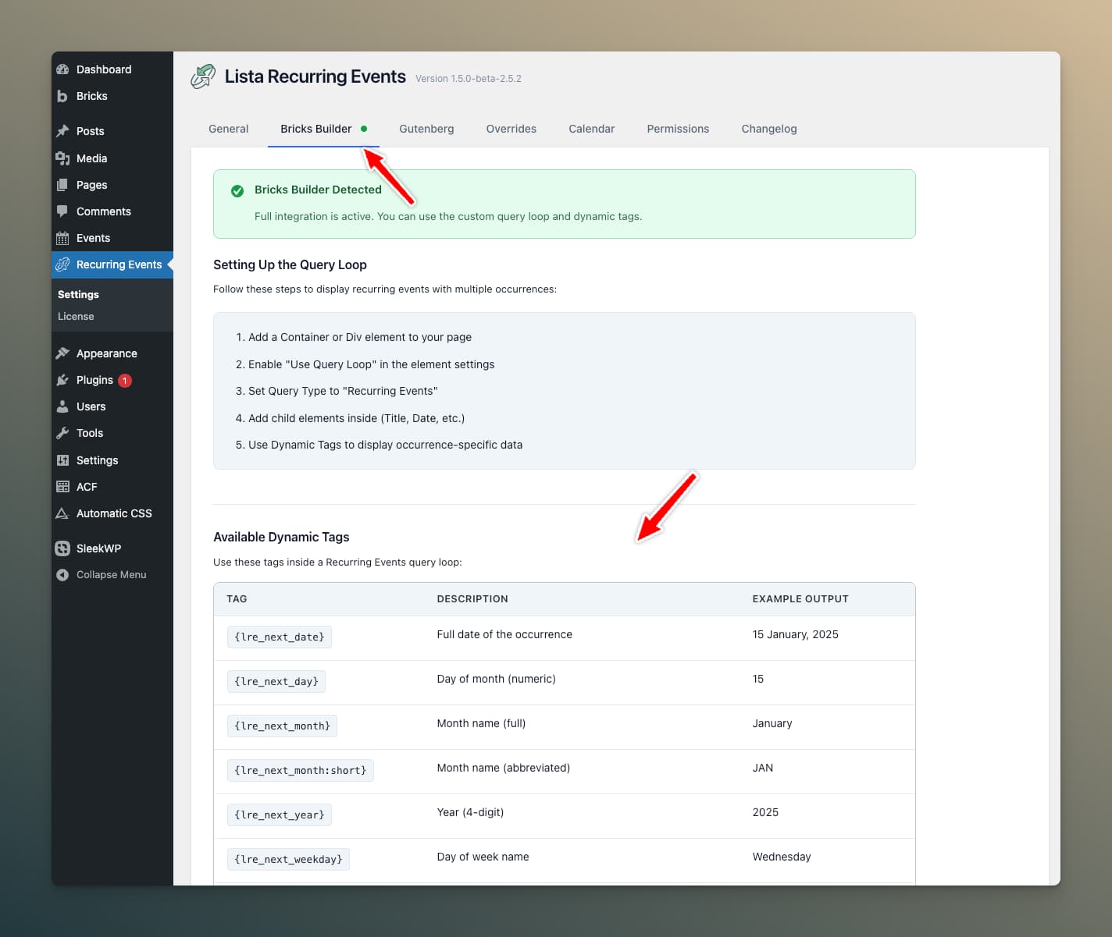Image resolution: width=1112 pixels, height=937 pixels.
Task: Click the Plugins plug icon
Action: (x=62, y=380)
